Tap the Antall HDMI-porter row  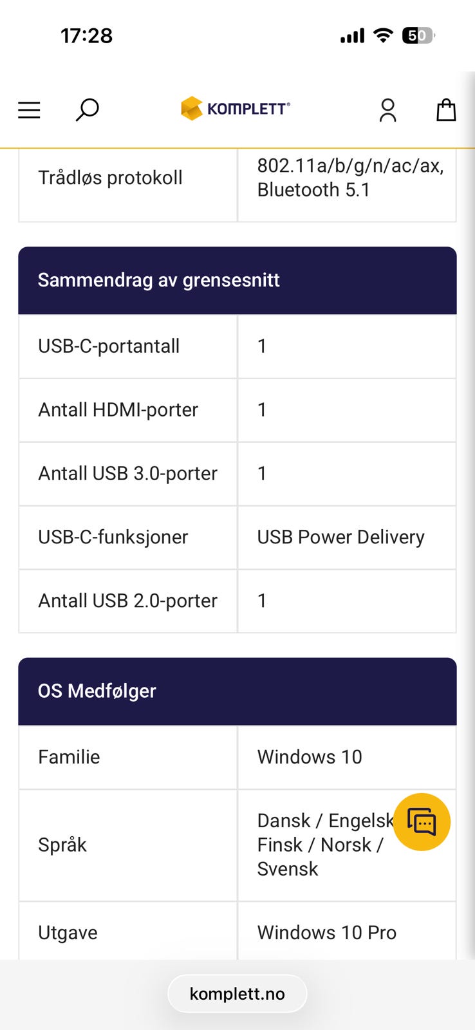tap(237, 410)
